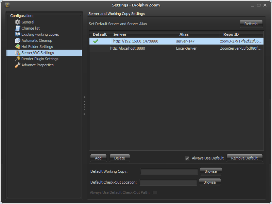272x204 pixels.
Task: Click the Default Working Copy input field
Action: click(x=169, y=171)
